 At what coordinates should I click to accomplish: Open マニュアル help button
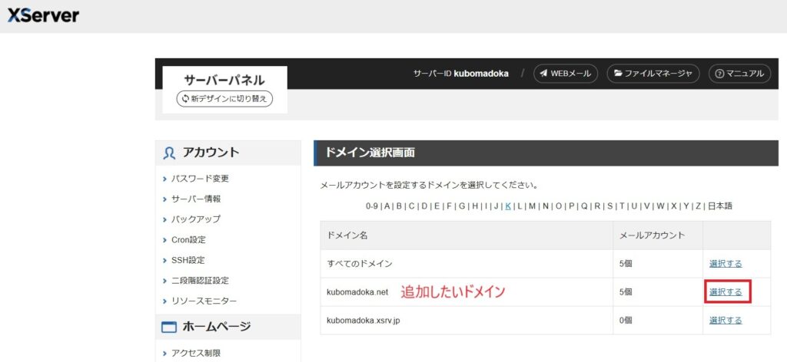pos(739,74)
